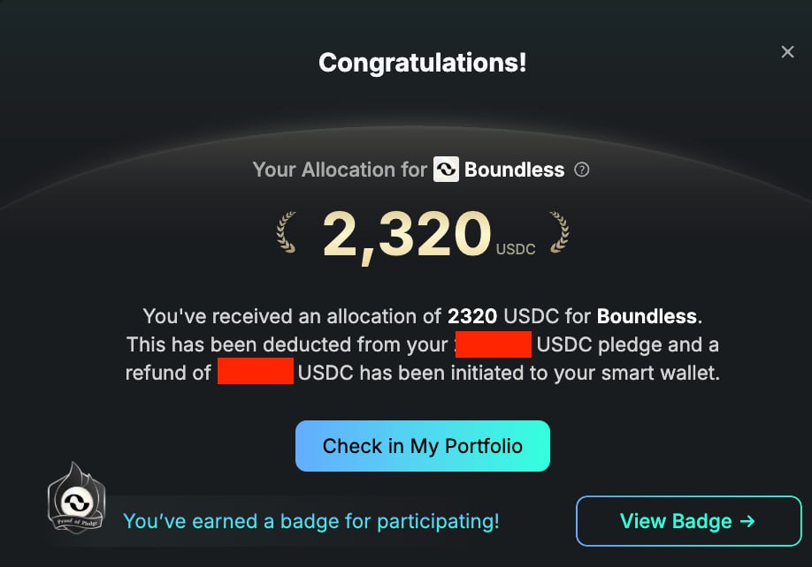Viewport: 812px width, 567px height.
Task: Click the "Your Allocation for" label
Action: pos(340,170)
